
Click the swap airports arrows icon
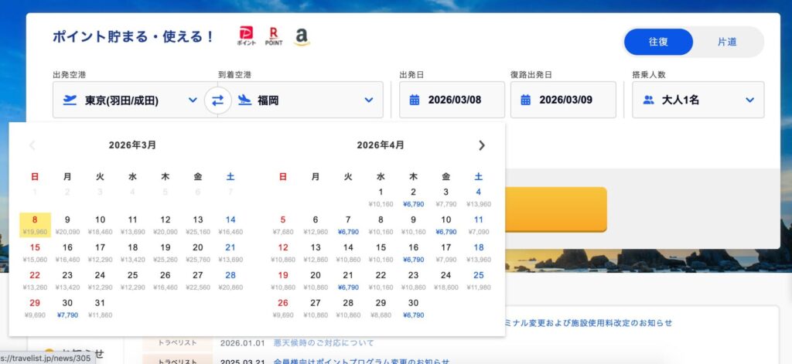point(217,100)
